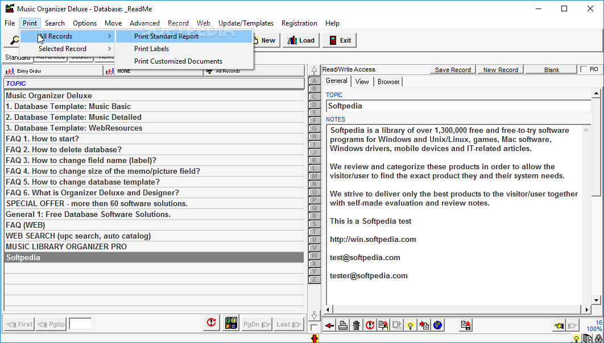
Task: Choose Print Customized Documents
Action: (184, 61)
